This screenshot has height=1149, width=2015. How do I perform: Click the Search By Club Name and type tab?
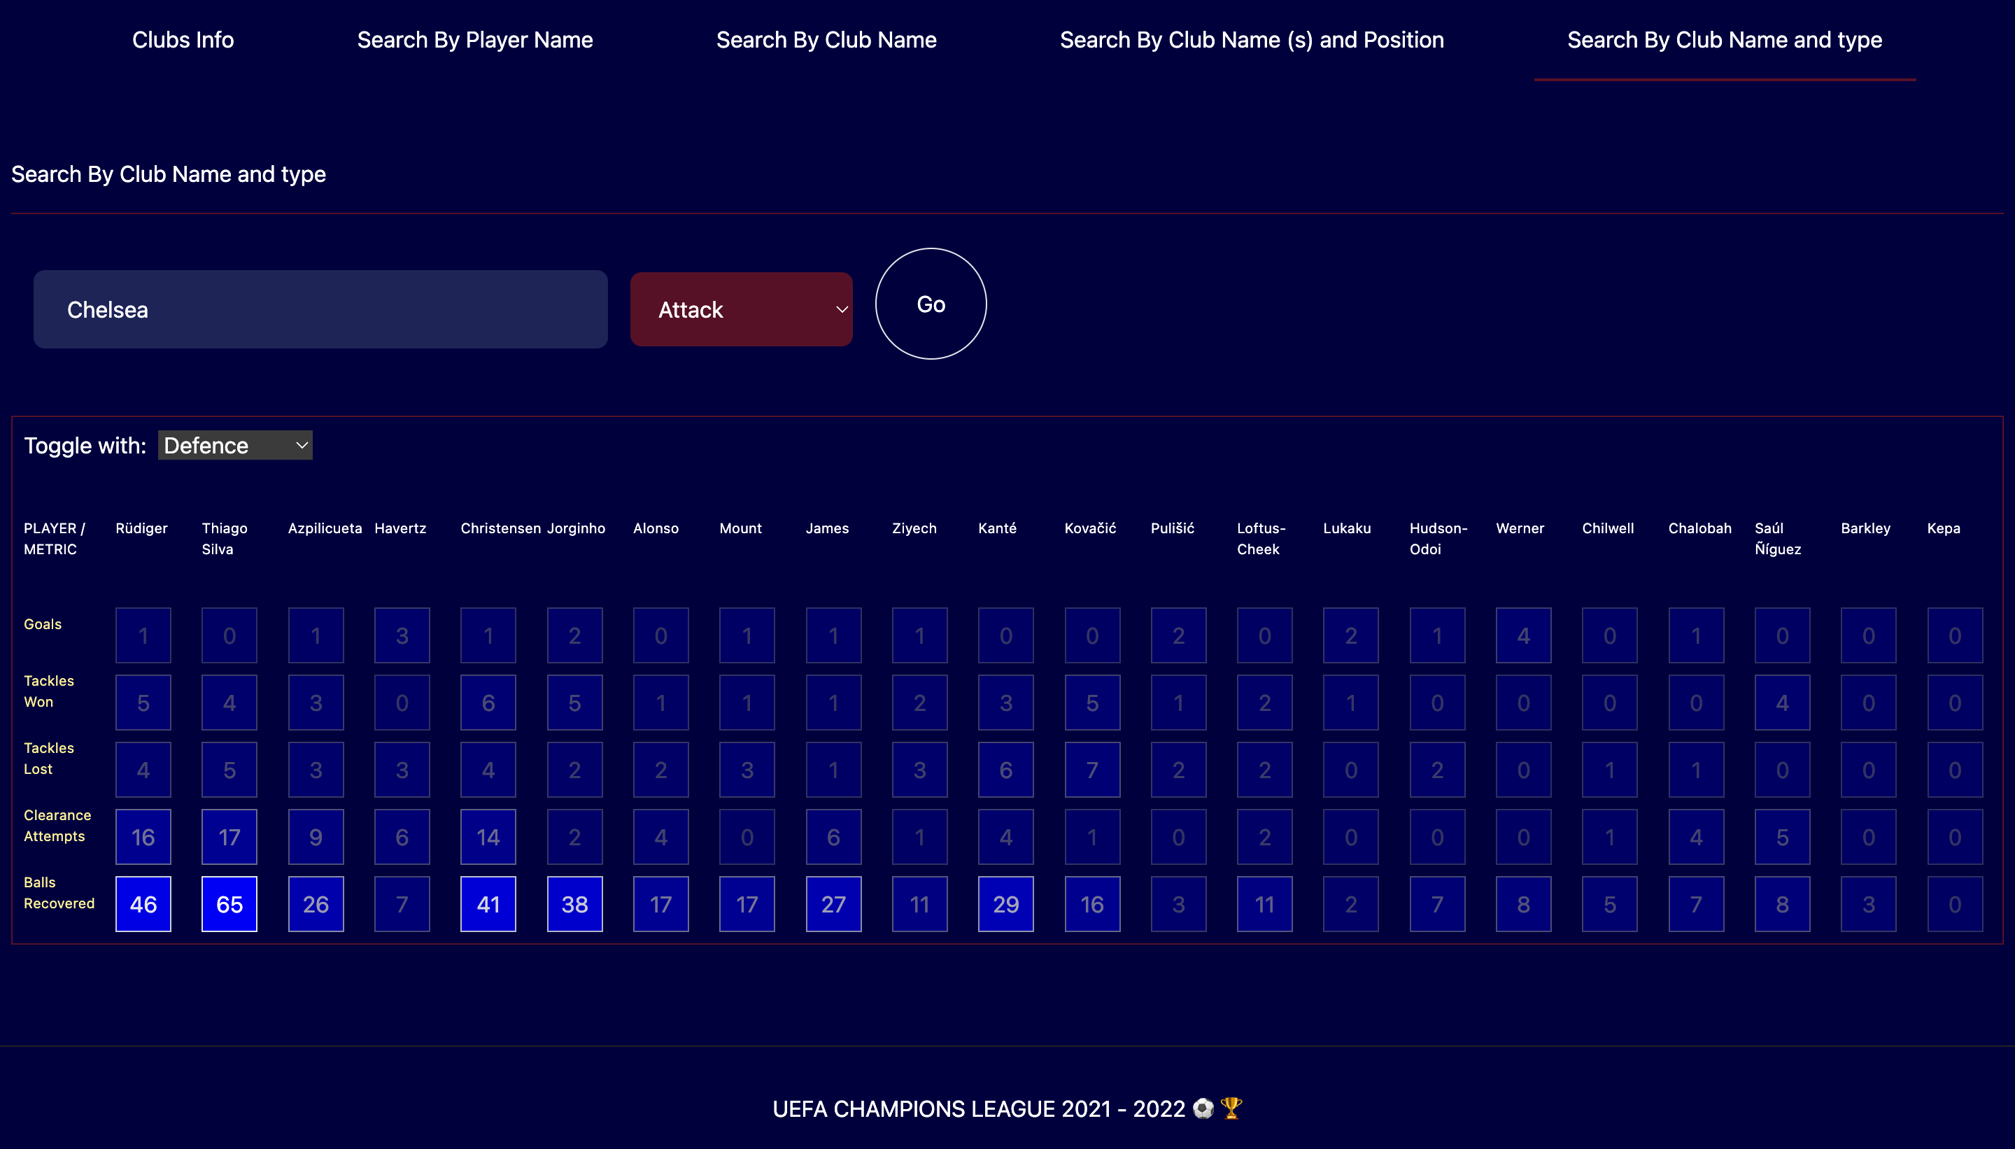(x=1724, y=41)
